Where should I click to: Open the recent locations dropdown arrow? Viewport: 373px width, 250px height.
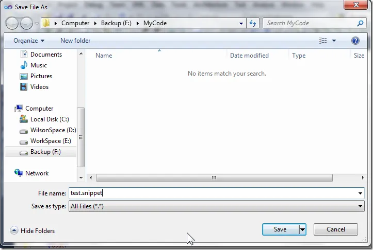click(37, 24)
